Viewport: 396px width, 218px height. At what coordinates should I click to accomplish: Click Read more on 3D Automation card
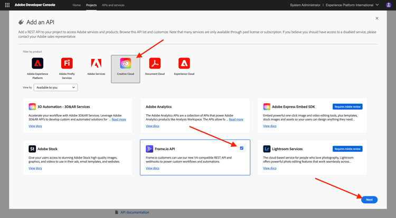pyautogui.click(x=119, y=120)
